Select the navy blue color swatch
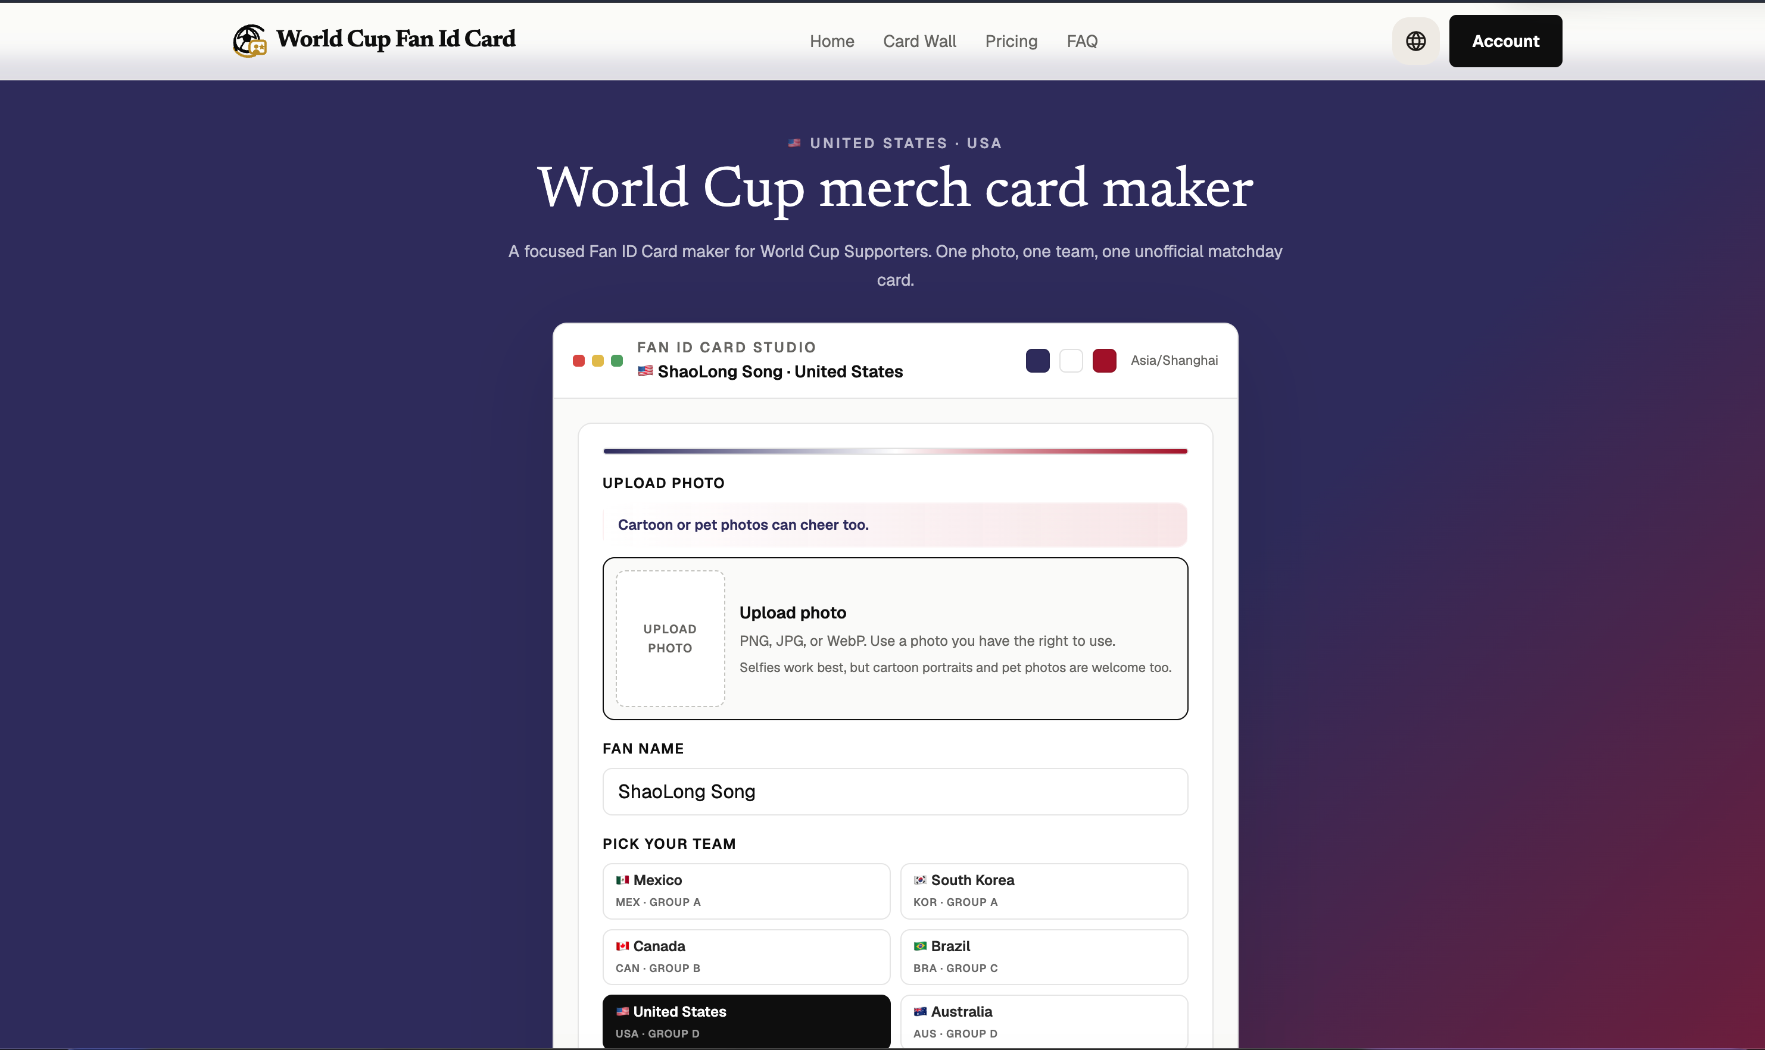Viewport: 1765px width, 1050px height. click(1037, 361)
